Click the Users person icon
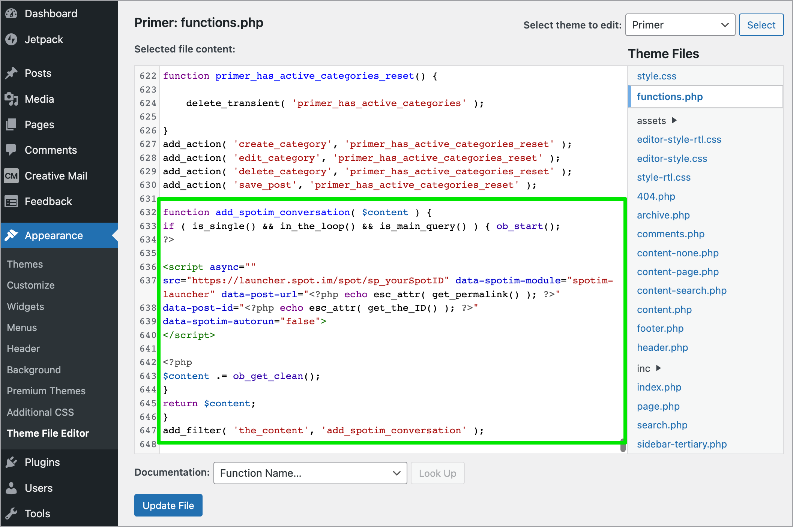Screen dimensions: 793x527 tap(11, 488)
